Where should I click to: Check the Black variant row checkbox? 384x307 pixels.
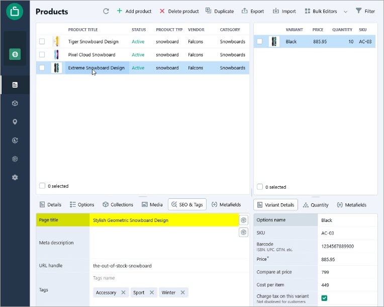[259, 41]
